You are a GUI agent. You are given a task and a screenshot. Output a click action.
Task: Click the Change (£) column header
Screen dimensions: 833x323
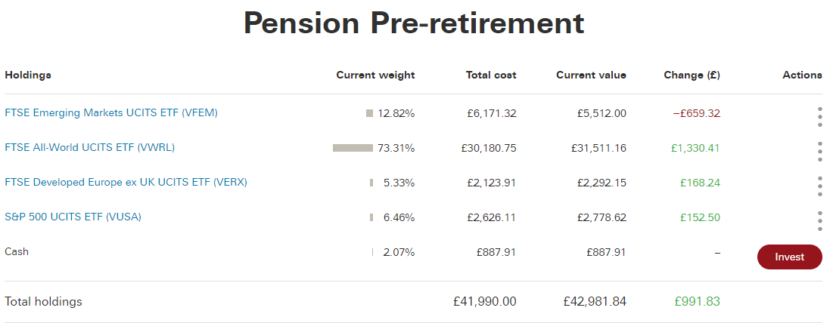coord(692,75)
